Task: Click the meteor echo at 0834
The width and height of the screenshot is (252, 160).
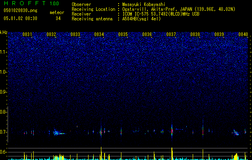Action: (x=101, y=132)
